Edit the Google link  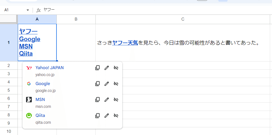106,84
